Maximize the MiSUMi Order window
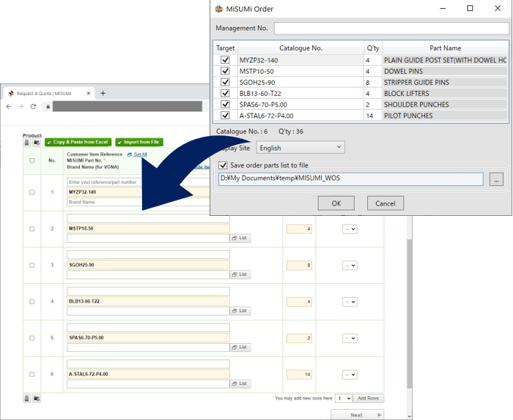Image resolution: width=513 pixels, height=420 pixels. click(x=470, y=8)
